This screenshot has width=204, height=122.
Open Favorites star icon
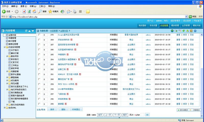tap(50, 11)
